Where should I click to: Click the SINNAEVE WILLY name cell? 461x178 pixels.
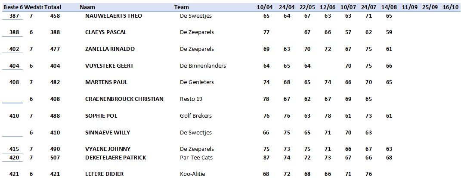(108, 133)
